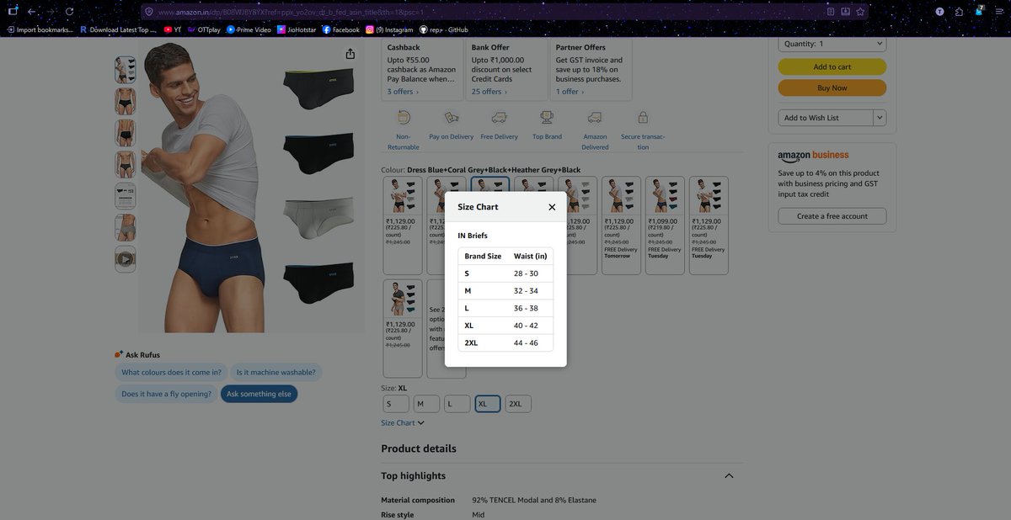Open Facebook bookmark
Screen dimensions: 1011x520
341,29
